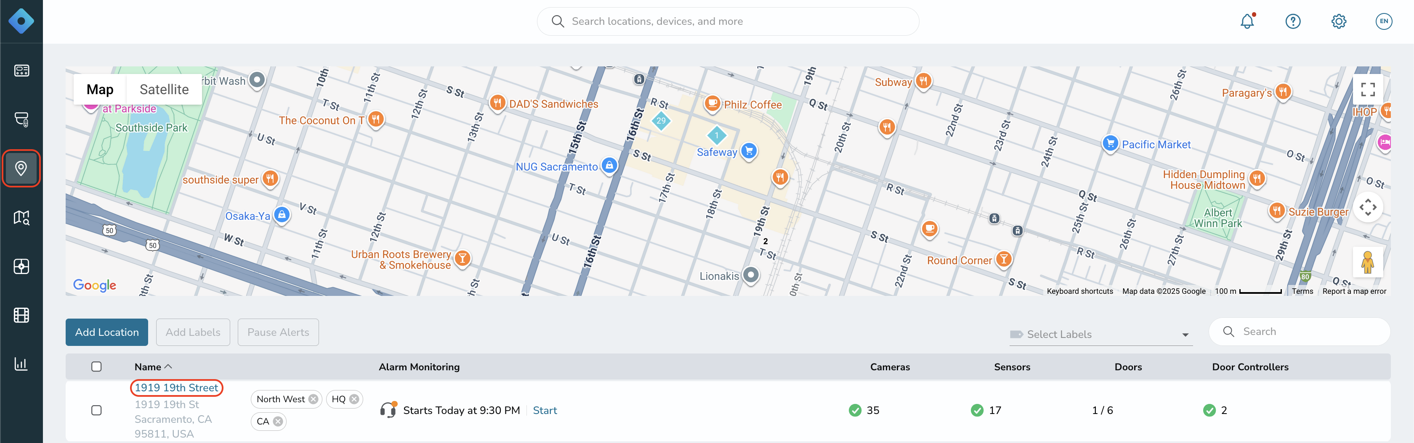Image resolution: width=1414 pixels, height=443 pixels.
Task: Open the map search sidebar icon
Action: point(21,217)
